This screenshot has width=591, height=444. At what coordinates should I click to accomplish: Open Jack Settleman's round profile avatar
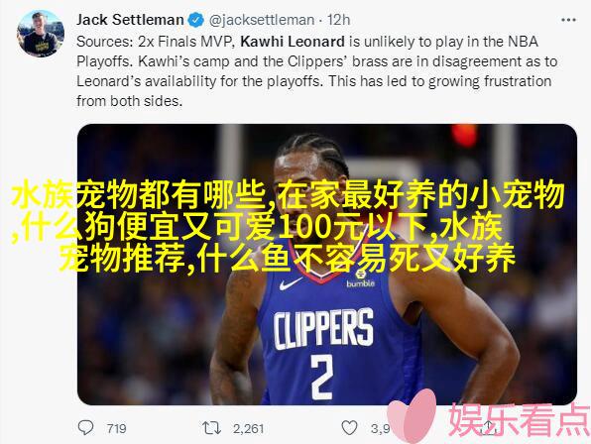(x=41, y=34)
